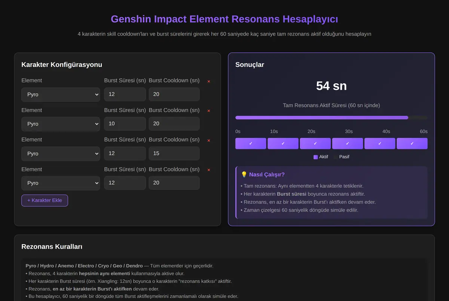
Task: Select timeline segment under the 40s label
Action: (x=380, y=143)
